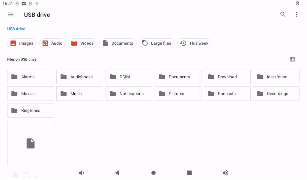
Task: Tap the volume down icon
Action: tap(82, 173)
